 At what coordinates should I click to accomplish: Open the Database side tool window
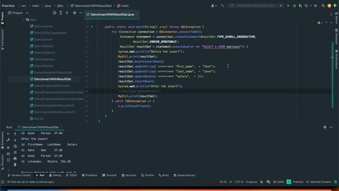pos(336,37)
